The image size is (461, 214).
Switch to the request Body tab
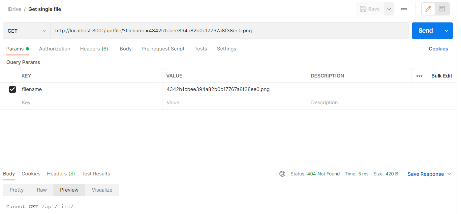126,49
